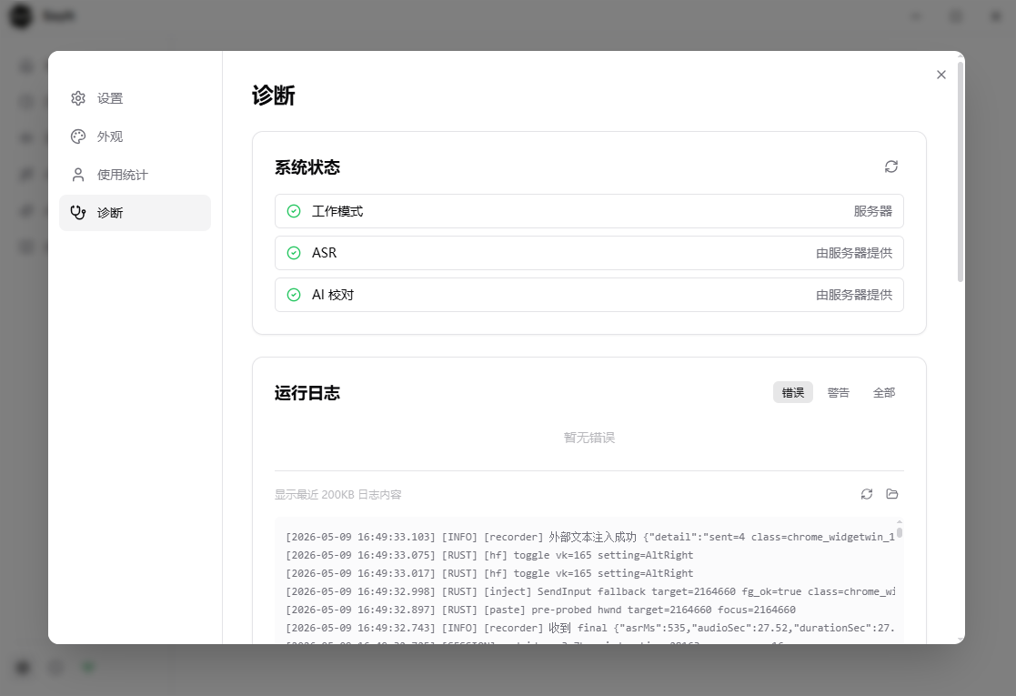The width and height of the screenshot is (1016, 696).
Task: Close the diagnostics dialog with X
Action: click(x=941, y=75)
